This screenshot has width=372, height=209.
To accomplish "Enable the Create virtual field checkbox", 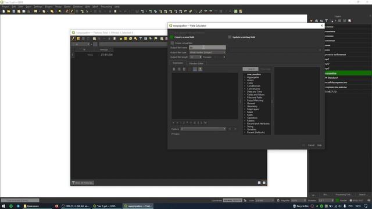I will coord(172,43).
